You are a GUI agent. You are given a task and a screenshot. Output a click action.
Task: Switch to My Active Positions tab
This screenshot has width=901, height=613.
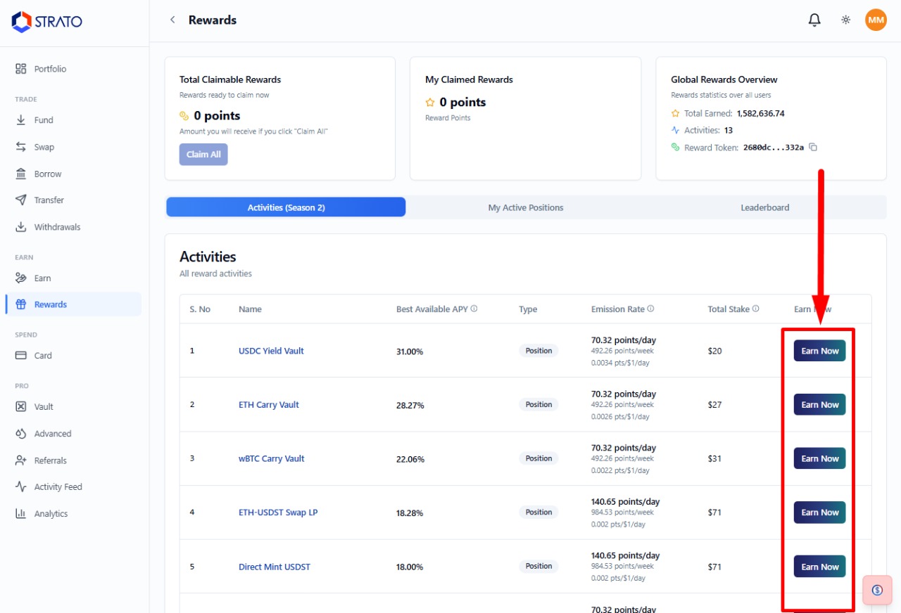526,207
